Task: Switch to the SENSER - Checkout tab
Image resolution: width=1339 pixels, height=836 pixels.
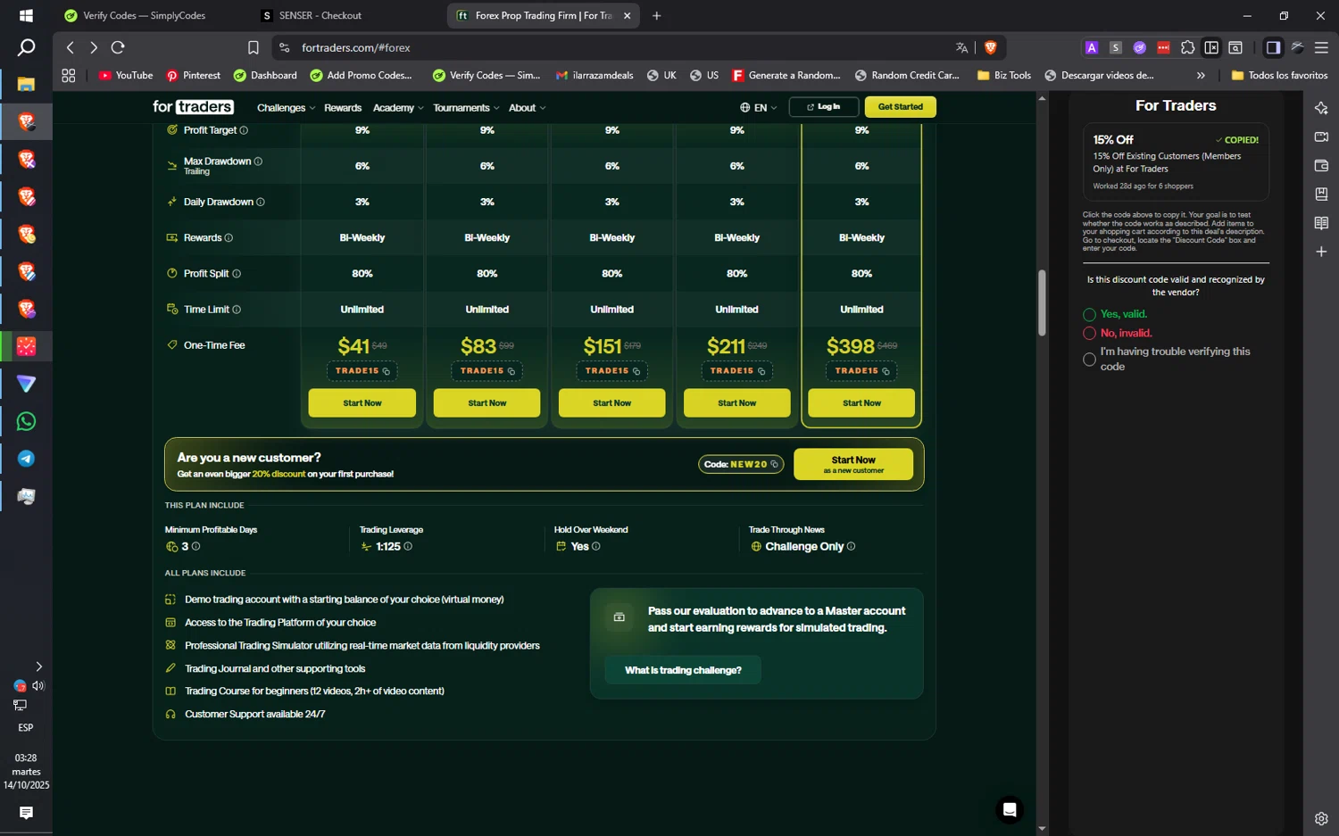Action: pos(320,15)
